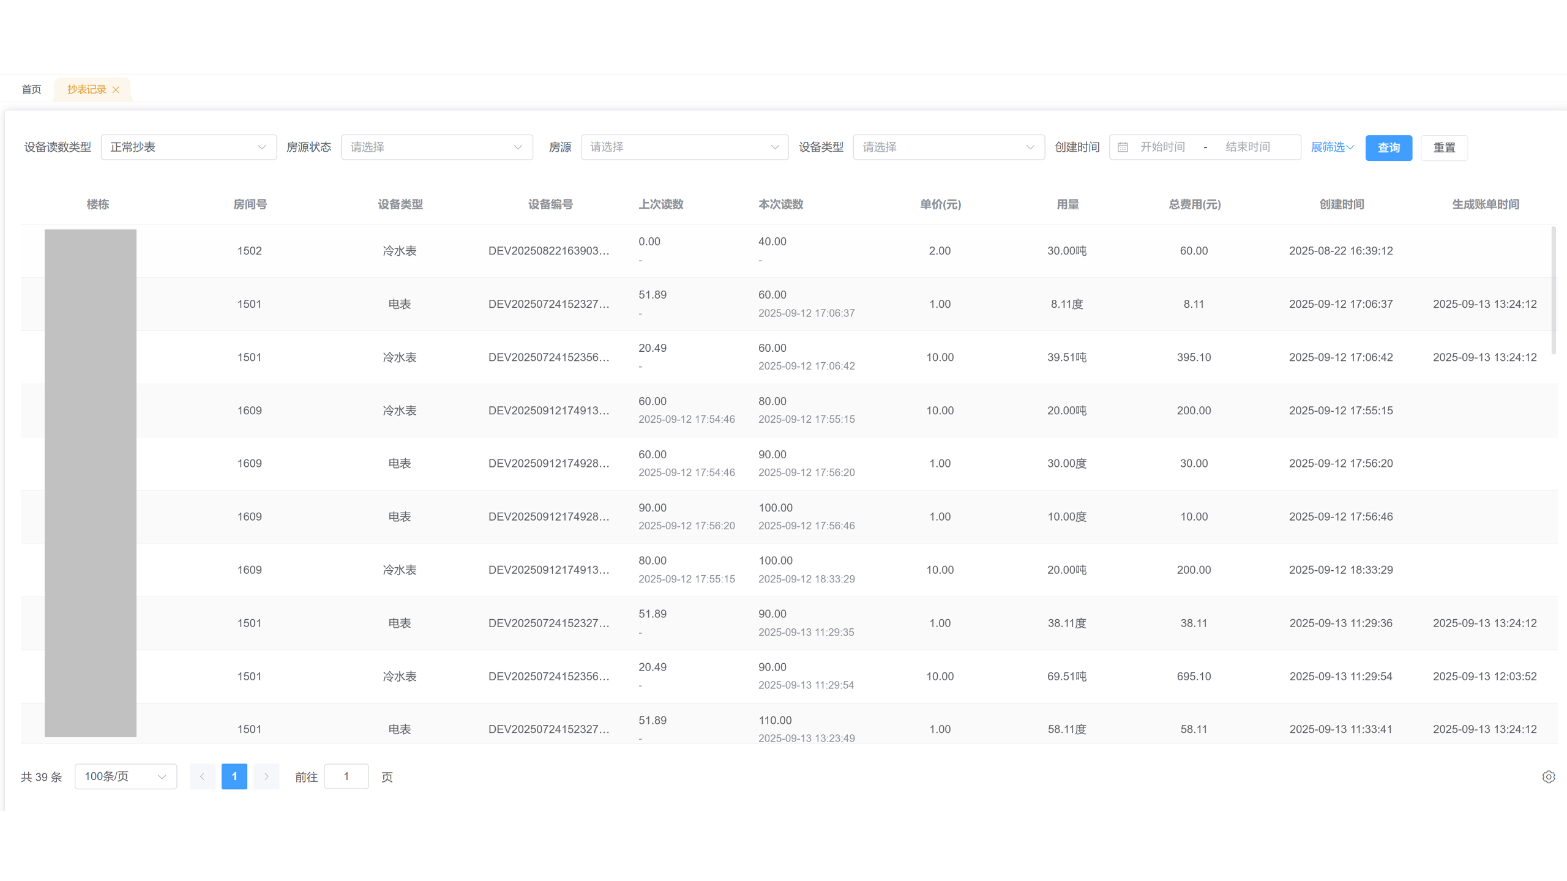
Task: Go to next page arrow
Action: click(266, 776)
